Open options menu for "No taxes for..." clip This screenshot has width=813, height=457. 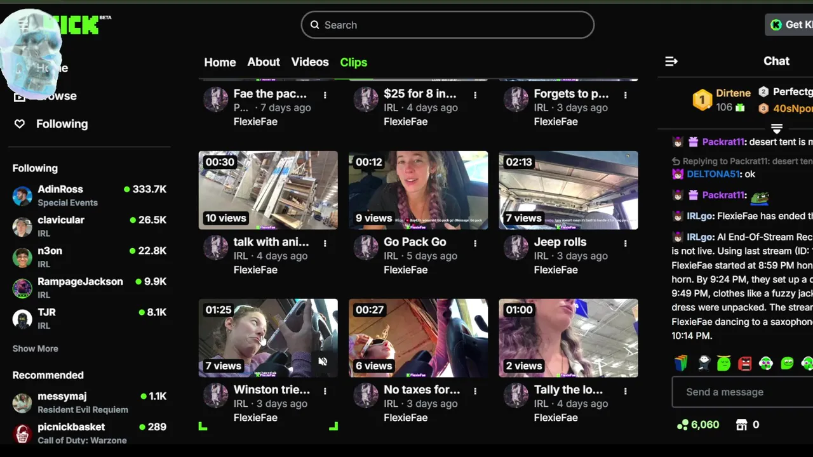[x=475, y=391]
